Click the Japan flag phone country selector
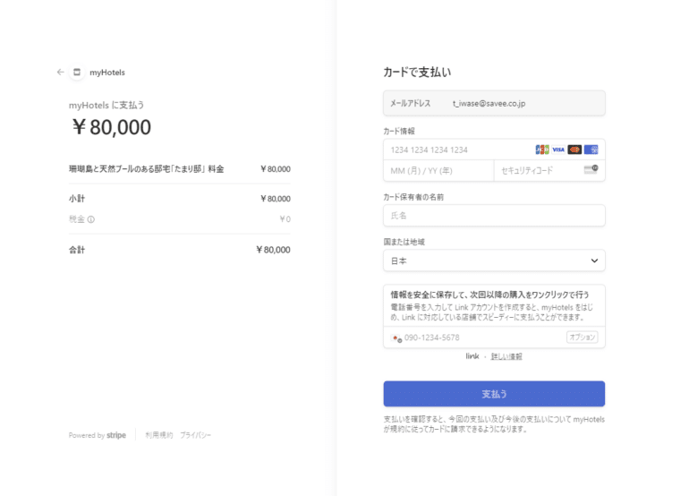This screenshot has width=689, height=496. point(396,338)
